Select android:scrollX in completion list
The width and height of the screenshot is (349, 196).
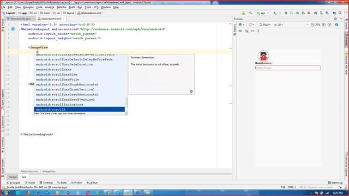click(79, 109)
